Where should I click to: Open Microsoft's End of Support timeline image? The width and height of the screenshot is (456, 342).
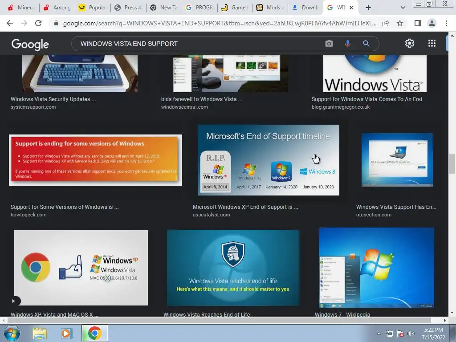click(269, 160)
